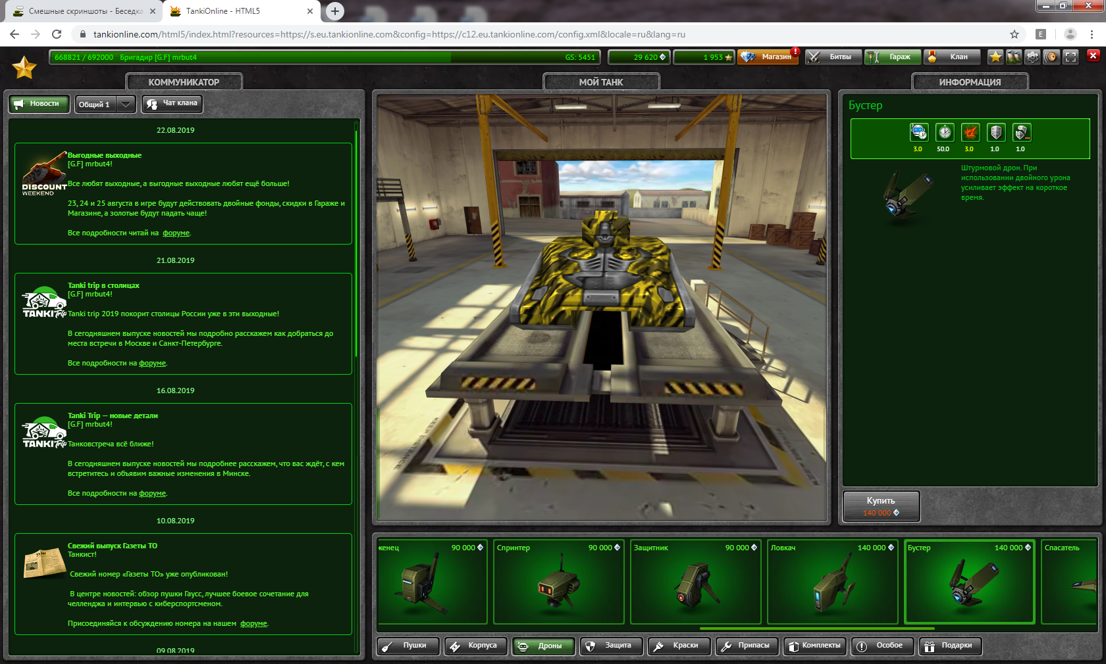
Task: Click Tanki Trip logo in 16.08.2019 news
Action: pyautogui.click(x=44, y=433)
